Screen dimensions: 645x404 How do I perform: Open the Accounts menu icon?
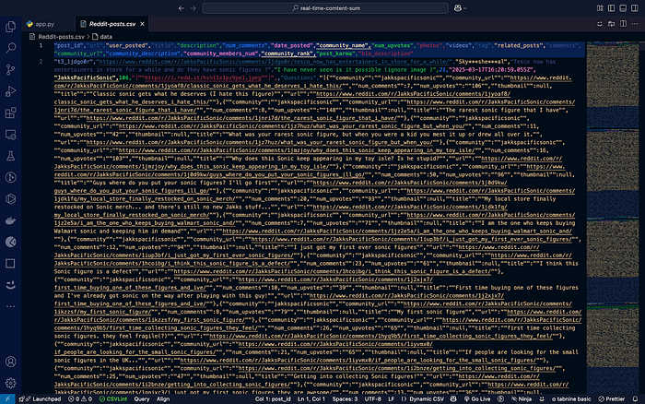11,362
